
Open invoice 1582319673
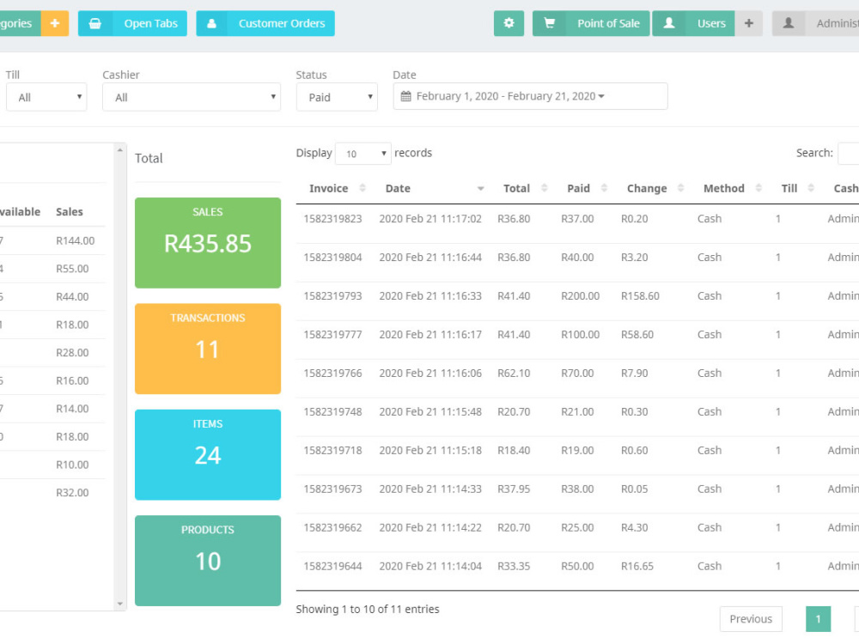point(332,489)
